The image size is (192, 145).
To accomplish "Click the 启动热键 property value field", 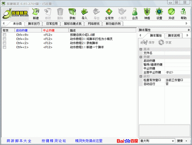I will click(x=177, y=61).
